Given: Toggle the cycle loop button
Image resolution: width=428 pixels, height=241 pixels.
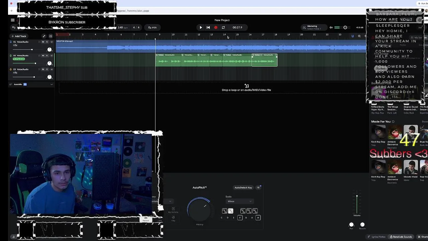Looking at the screenshot, I should tap(223, 27).
